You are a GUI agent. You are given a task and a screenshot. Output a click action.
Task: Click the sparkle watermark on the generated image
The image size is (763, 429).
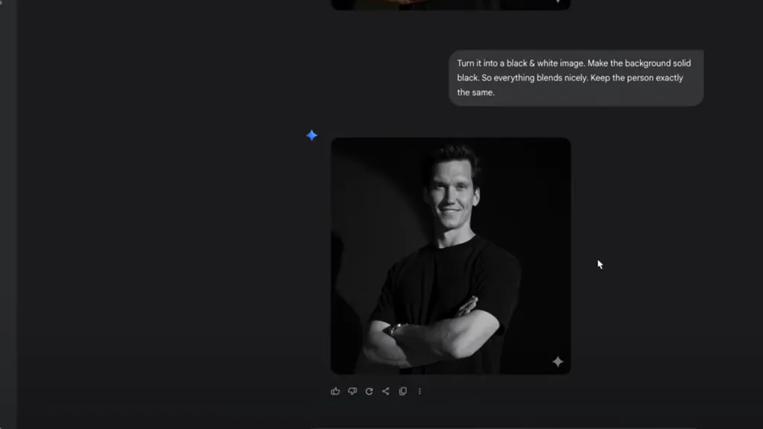(557, 361)
